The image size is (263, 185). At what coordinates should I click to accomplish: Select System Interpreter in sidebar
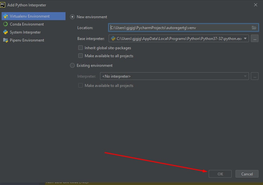[34, 32]
